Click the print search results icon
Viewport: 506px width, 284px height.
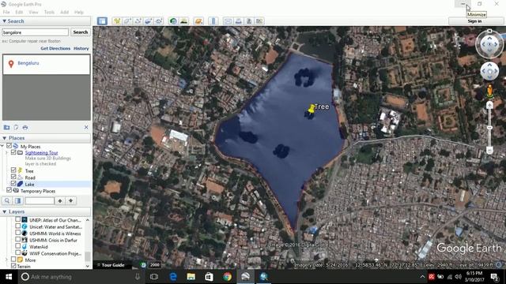click(25, 128)
